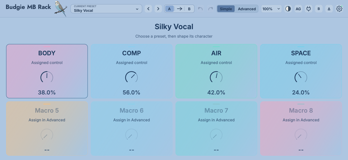Click the budgie bird logo

[x=61, y=9]
